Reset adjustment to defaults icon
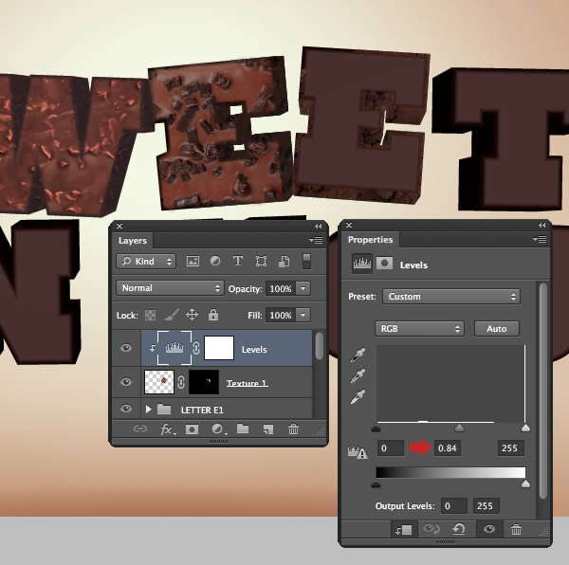Screen dimensions: 569x565 (x=459, y=530)
